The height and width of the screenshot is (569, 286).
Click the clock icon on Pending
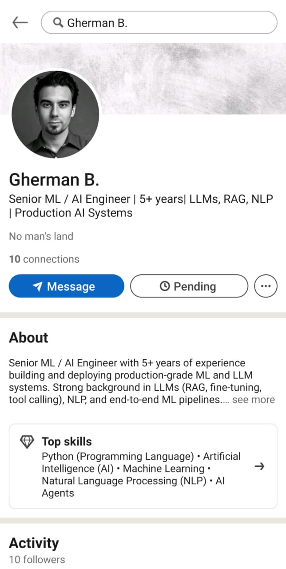tap(164, 286)
